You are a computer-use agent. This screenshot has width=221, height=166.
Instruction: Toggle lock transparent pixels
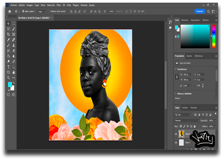181,126
